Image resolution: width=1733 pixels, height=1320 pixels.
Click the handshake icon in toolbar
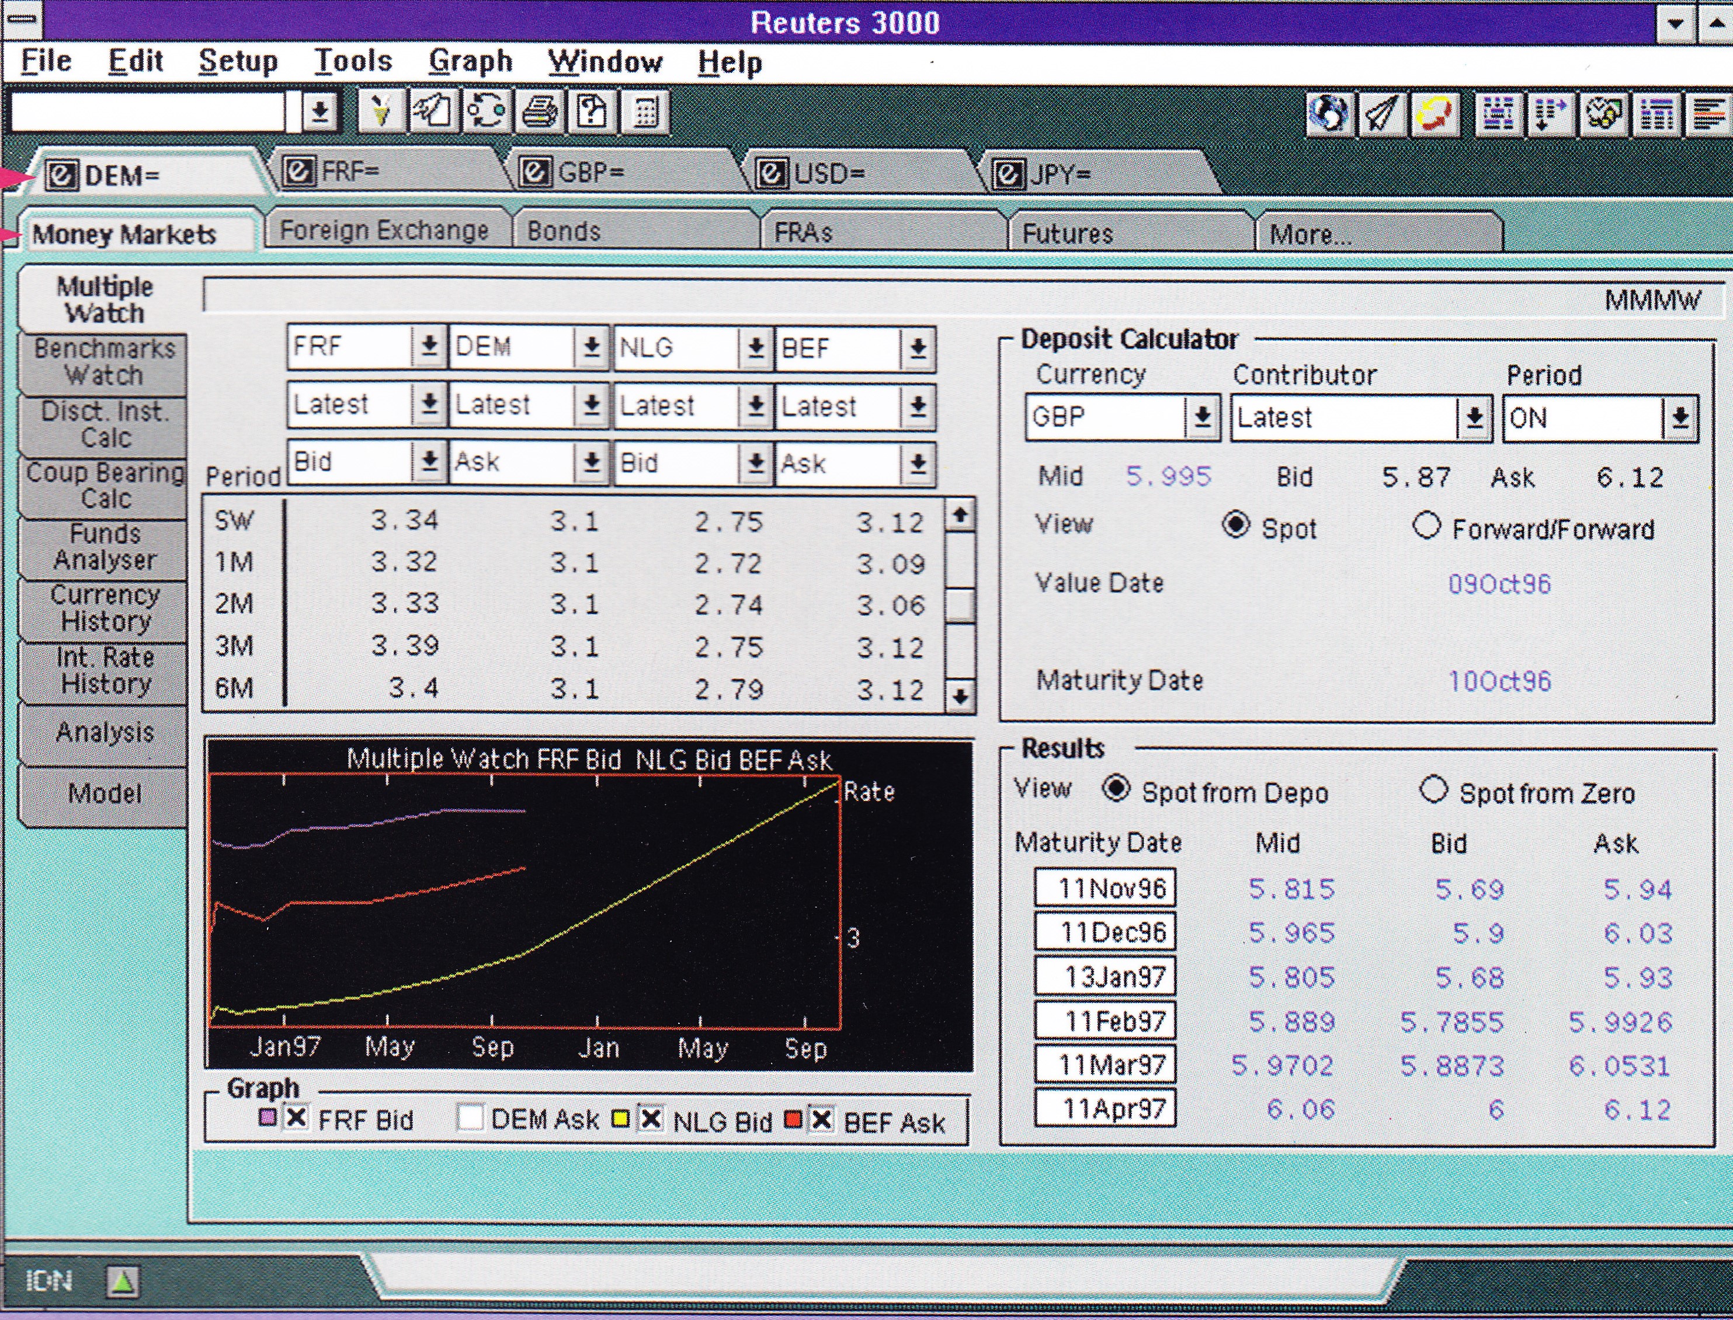(1603, 114)
